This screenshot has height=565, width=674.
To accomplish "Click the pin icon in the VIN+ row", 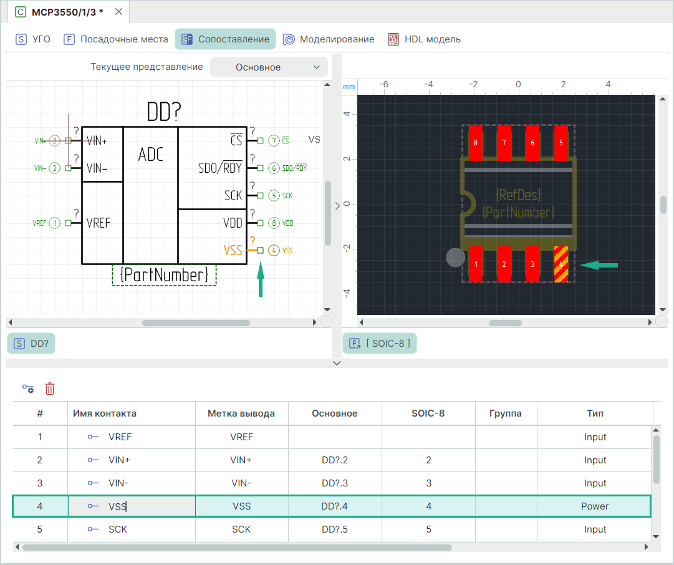I will pos(93,460).
